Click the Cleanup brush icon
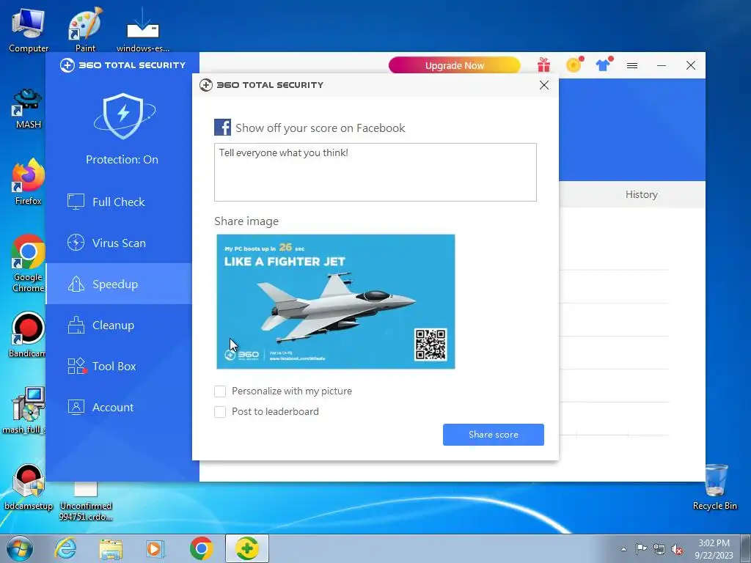This screenshot has height=563, width=751. click(x=76, y=325)
